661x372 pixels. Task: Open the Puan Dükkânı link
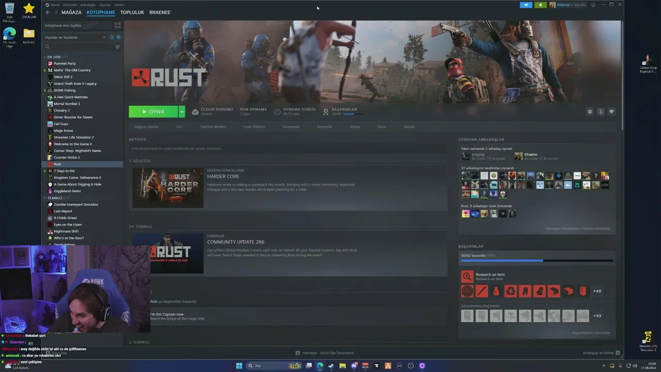pyautogui.click(x=254, y=127)
